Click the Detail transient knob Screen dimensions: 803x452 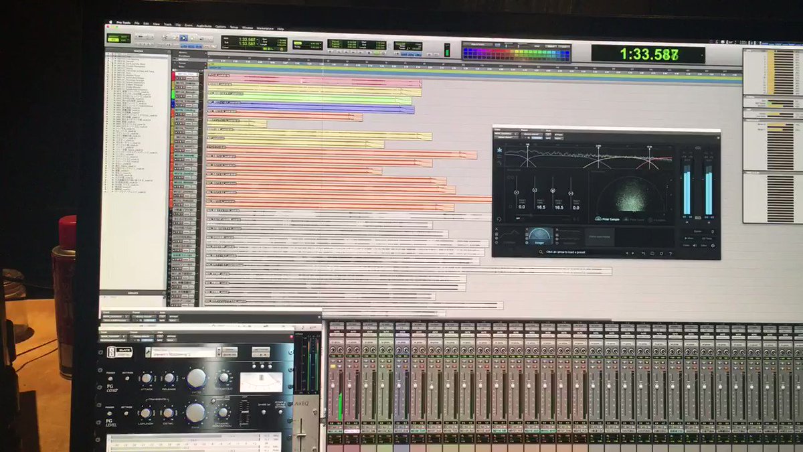point(168,412)
